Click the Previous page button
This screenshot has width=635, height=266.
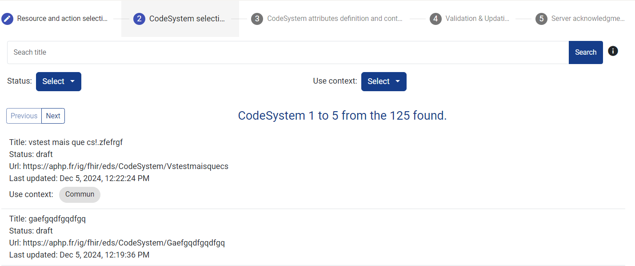pos(24,116)
